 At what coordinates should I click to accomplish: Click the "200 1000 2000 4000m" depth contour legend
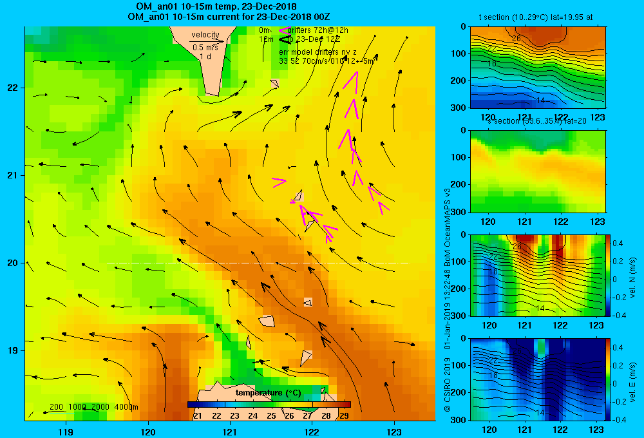pyautogui.click(x=93, y=407)
